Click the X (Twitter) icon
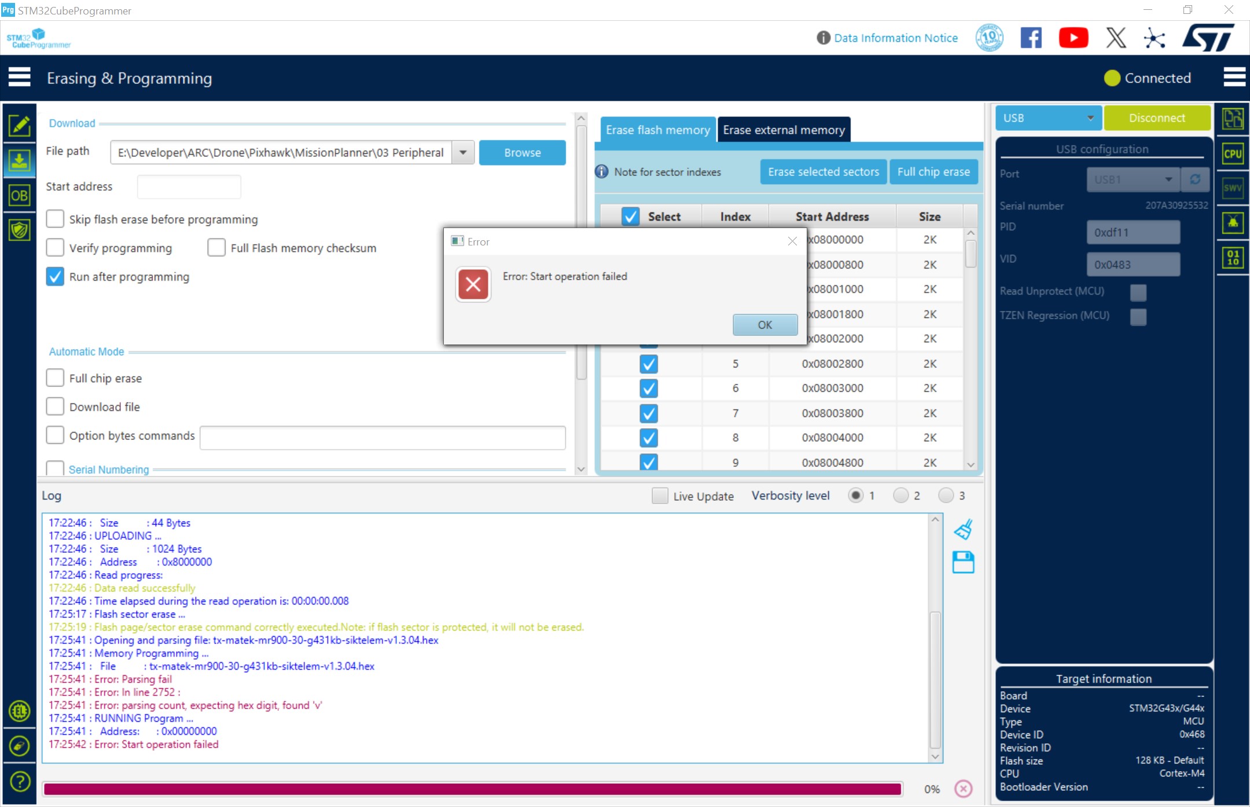The image size is (1250, 807). click(1116, 38)
